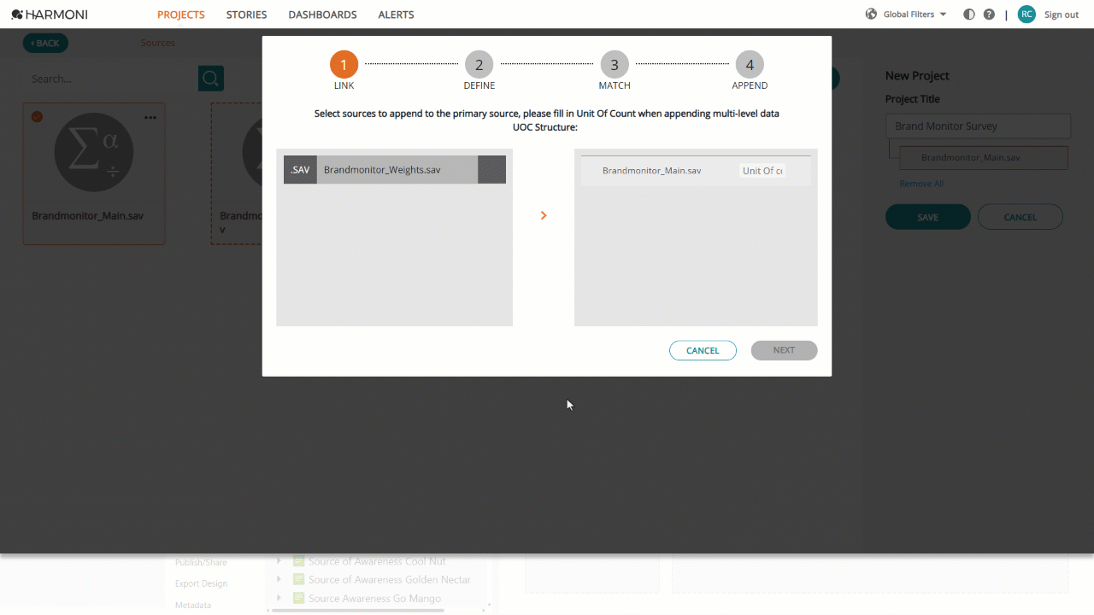
Task: Go to the DASHBOARDS tab
Action: [x=322, y=15]
